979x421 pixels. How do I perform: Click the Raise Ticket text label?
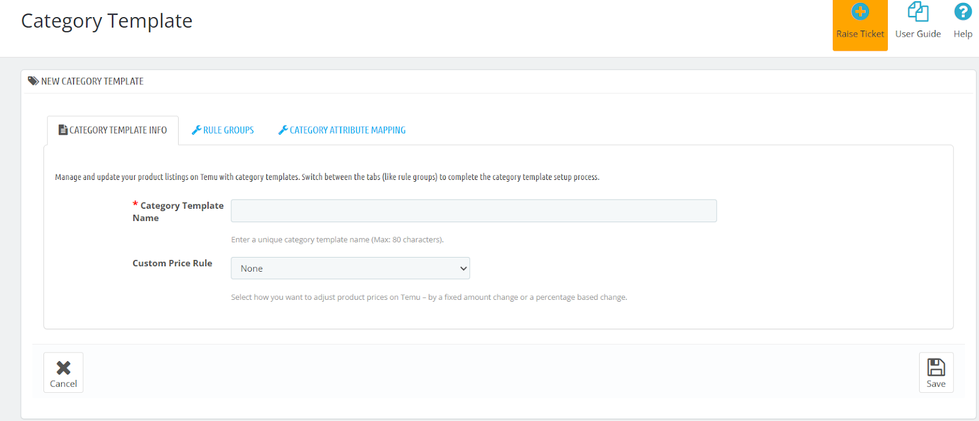860,34
